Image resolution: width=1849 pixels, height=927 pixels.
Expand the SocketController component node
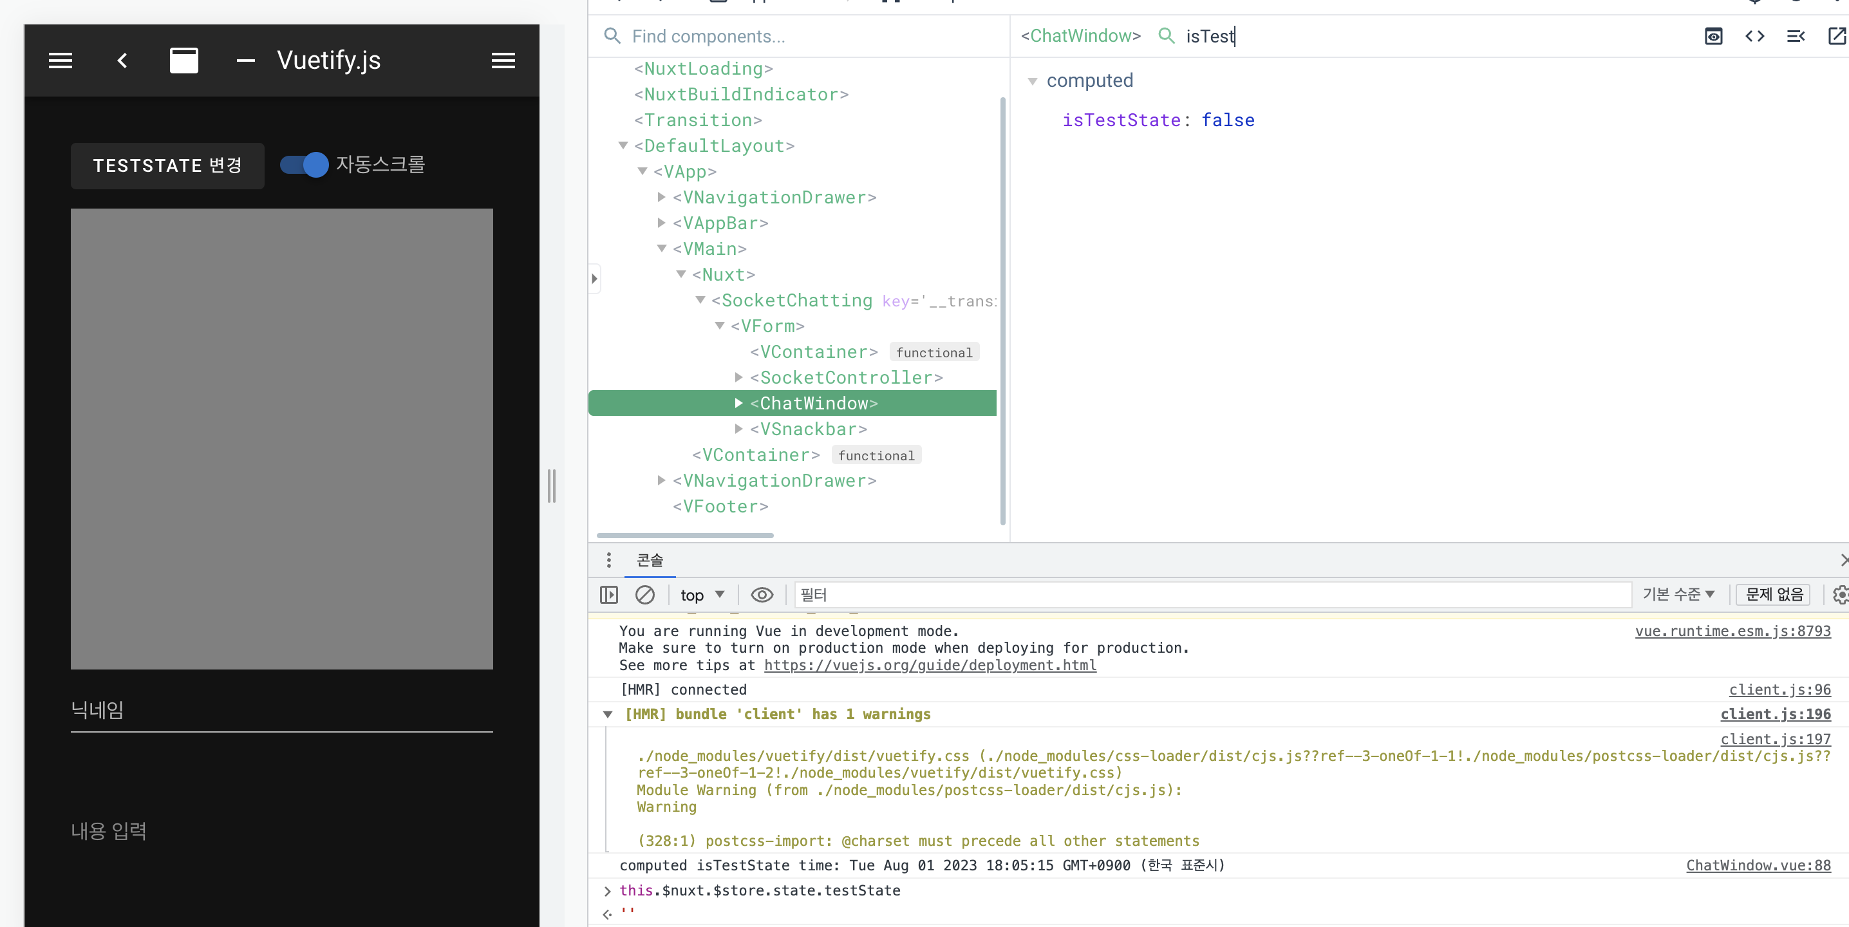point(739,377)
